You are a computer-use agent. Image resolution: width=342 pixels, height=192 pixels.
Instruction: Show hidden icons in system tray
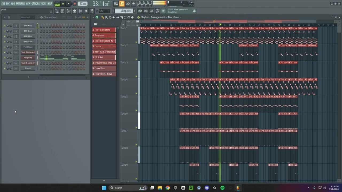309,188
